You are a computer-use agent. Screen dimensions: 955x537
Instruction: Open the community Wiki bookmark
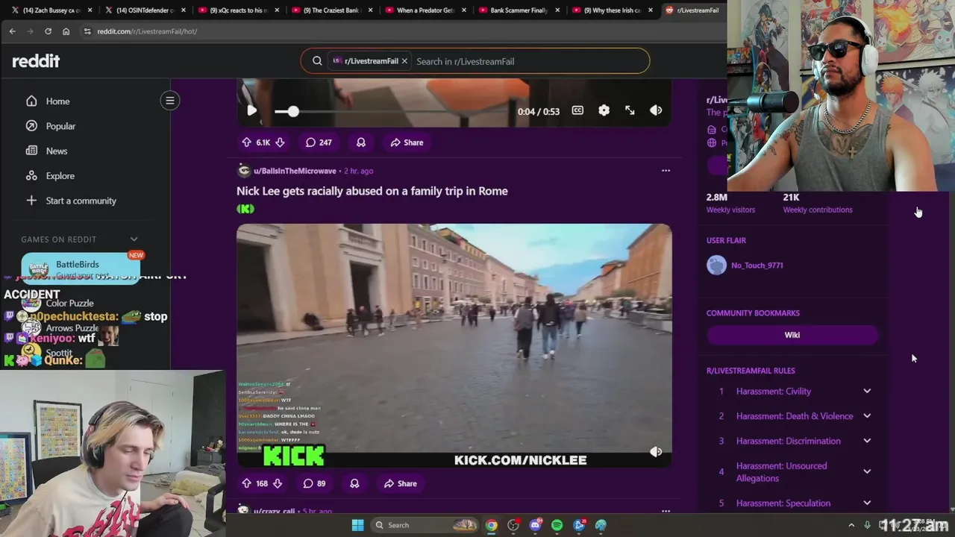tap(792, 335)
